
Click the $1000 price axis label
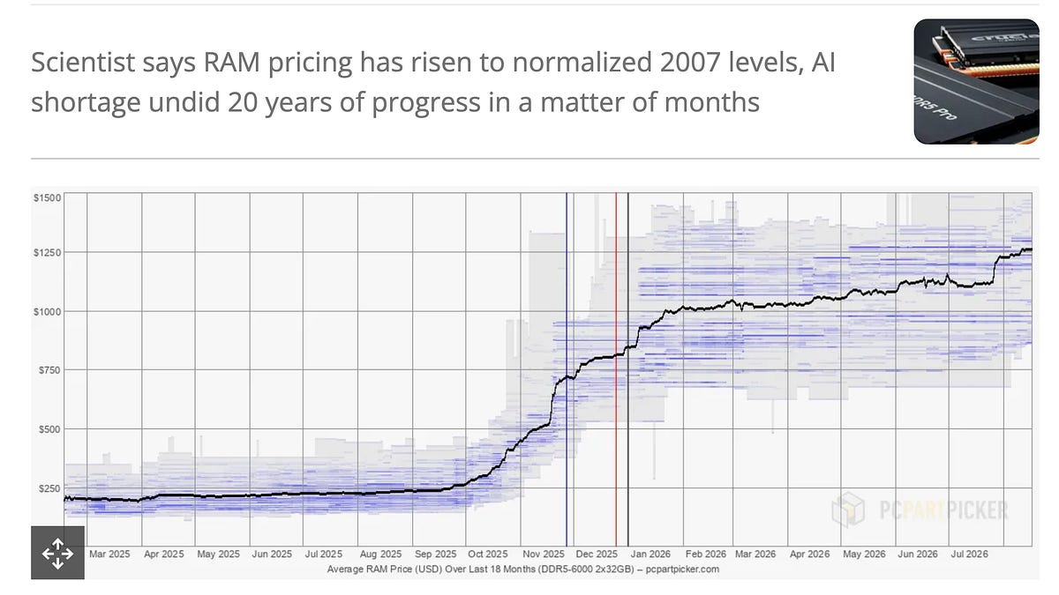(49, 311)
